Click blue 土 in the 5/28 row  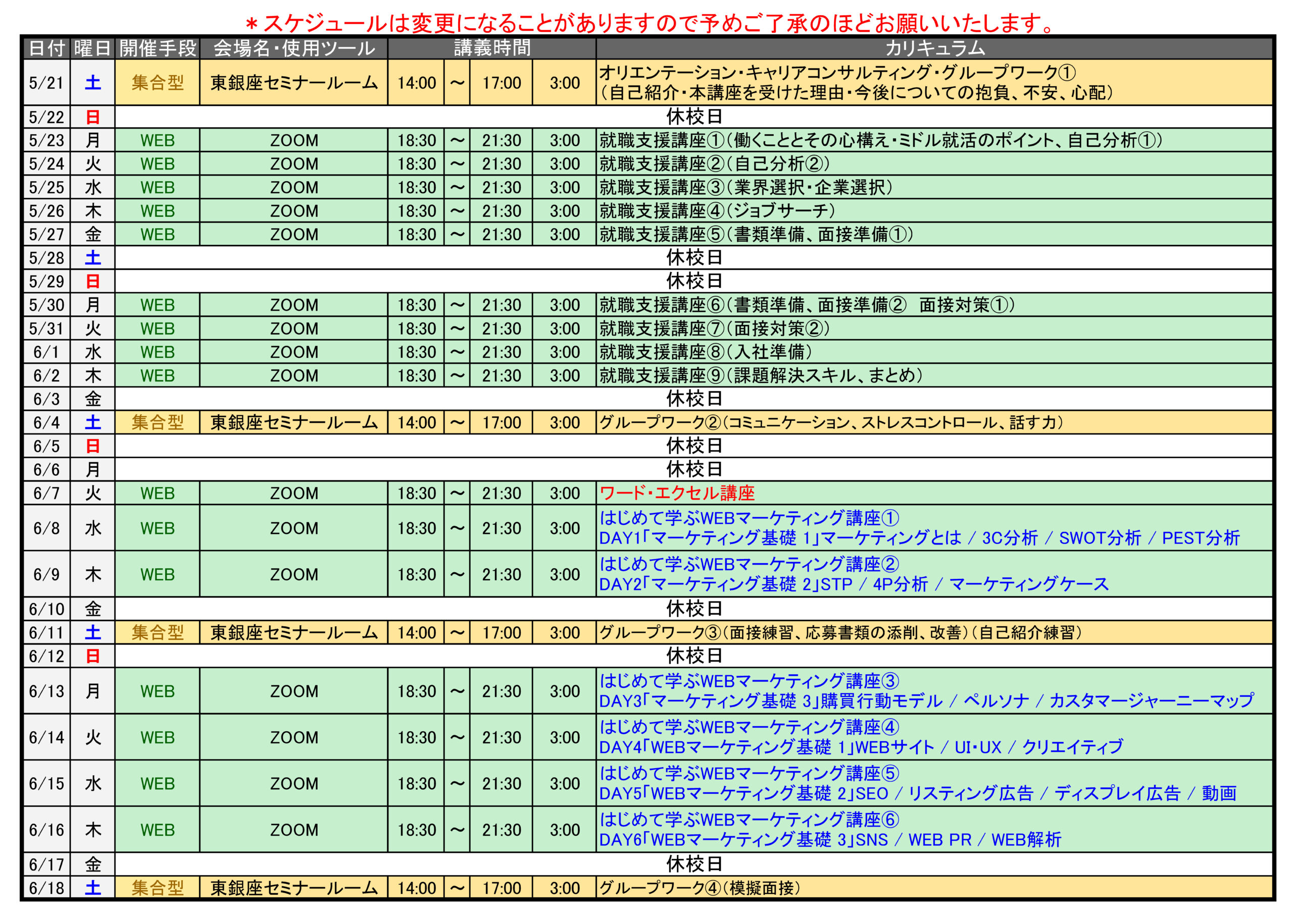point(92,258)
